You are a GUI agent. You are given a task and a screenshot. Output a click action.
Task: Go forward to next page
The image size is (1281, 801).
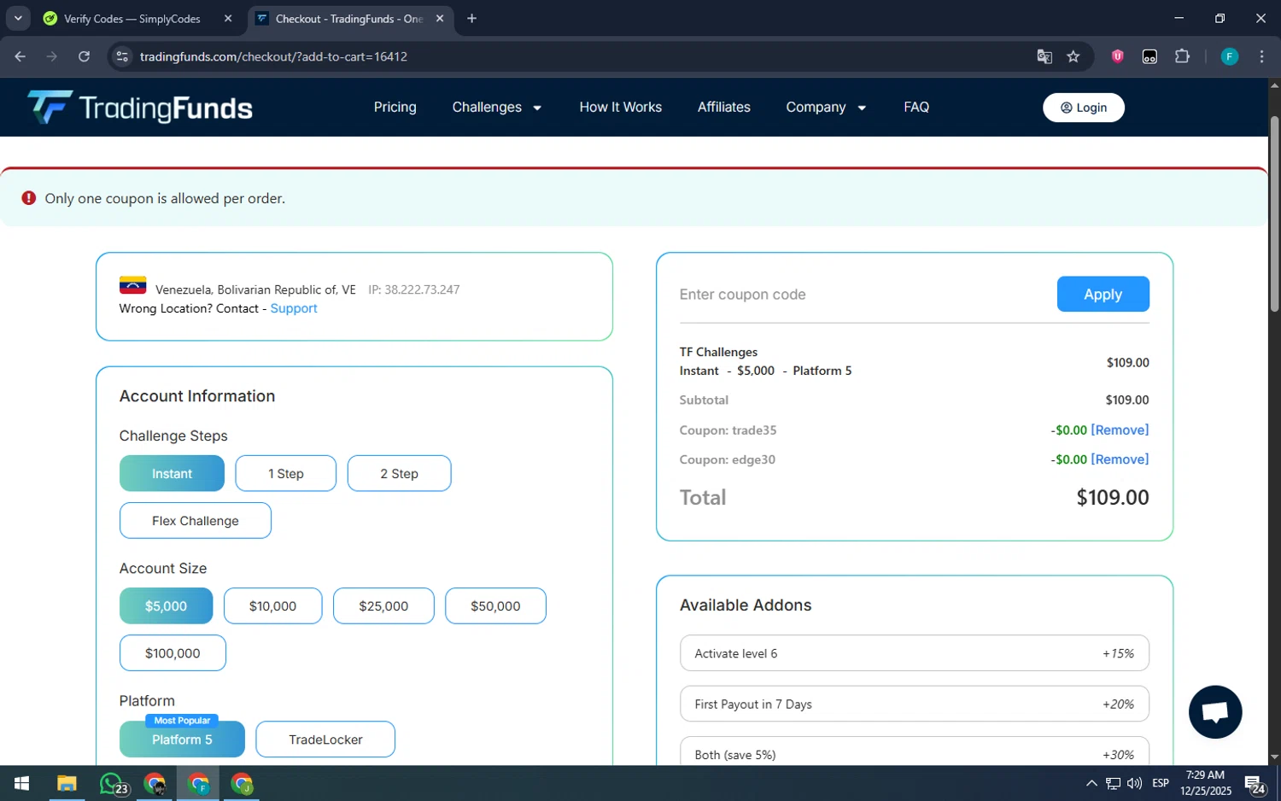pos(52,56)
